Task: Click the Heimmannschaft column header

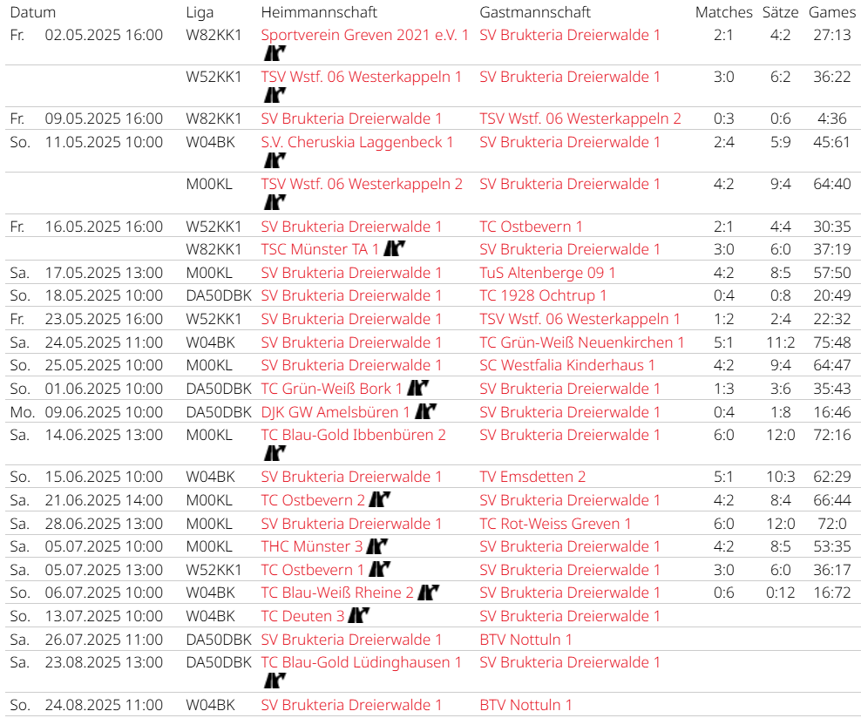Action: pos(319,12)
